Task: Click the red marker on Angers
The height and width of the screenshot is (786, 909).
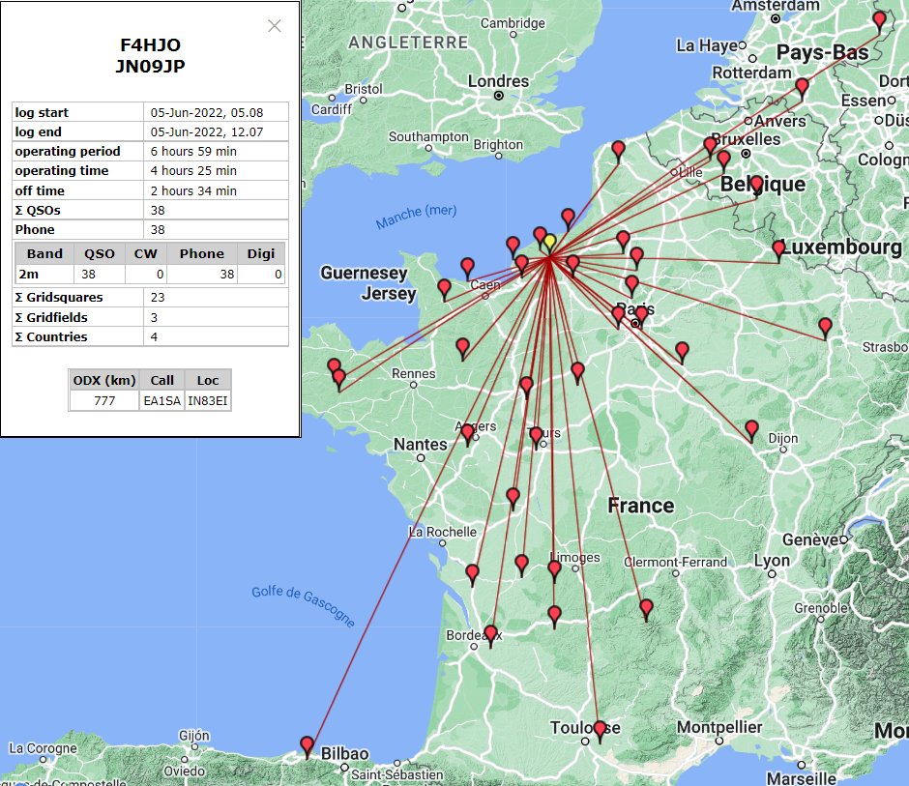Action: (468, 434)
